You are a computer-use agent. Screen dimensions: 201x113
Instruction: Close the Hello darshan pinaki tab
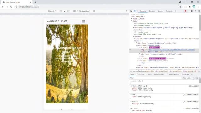30,2
